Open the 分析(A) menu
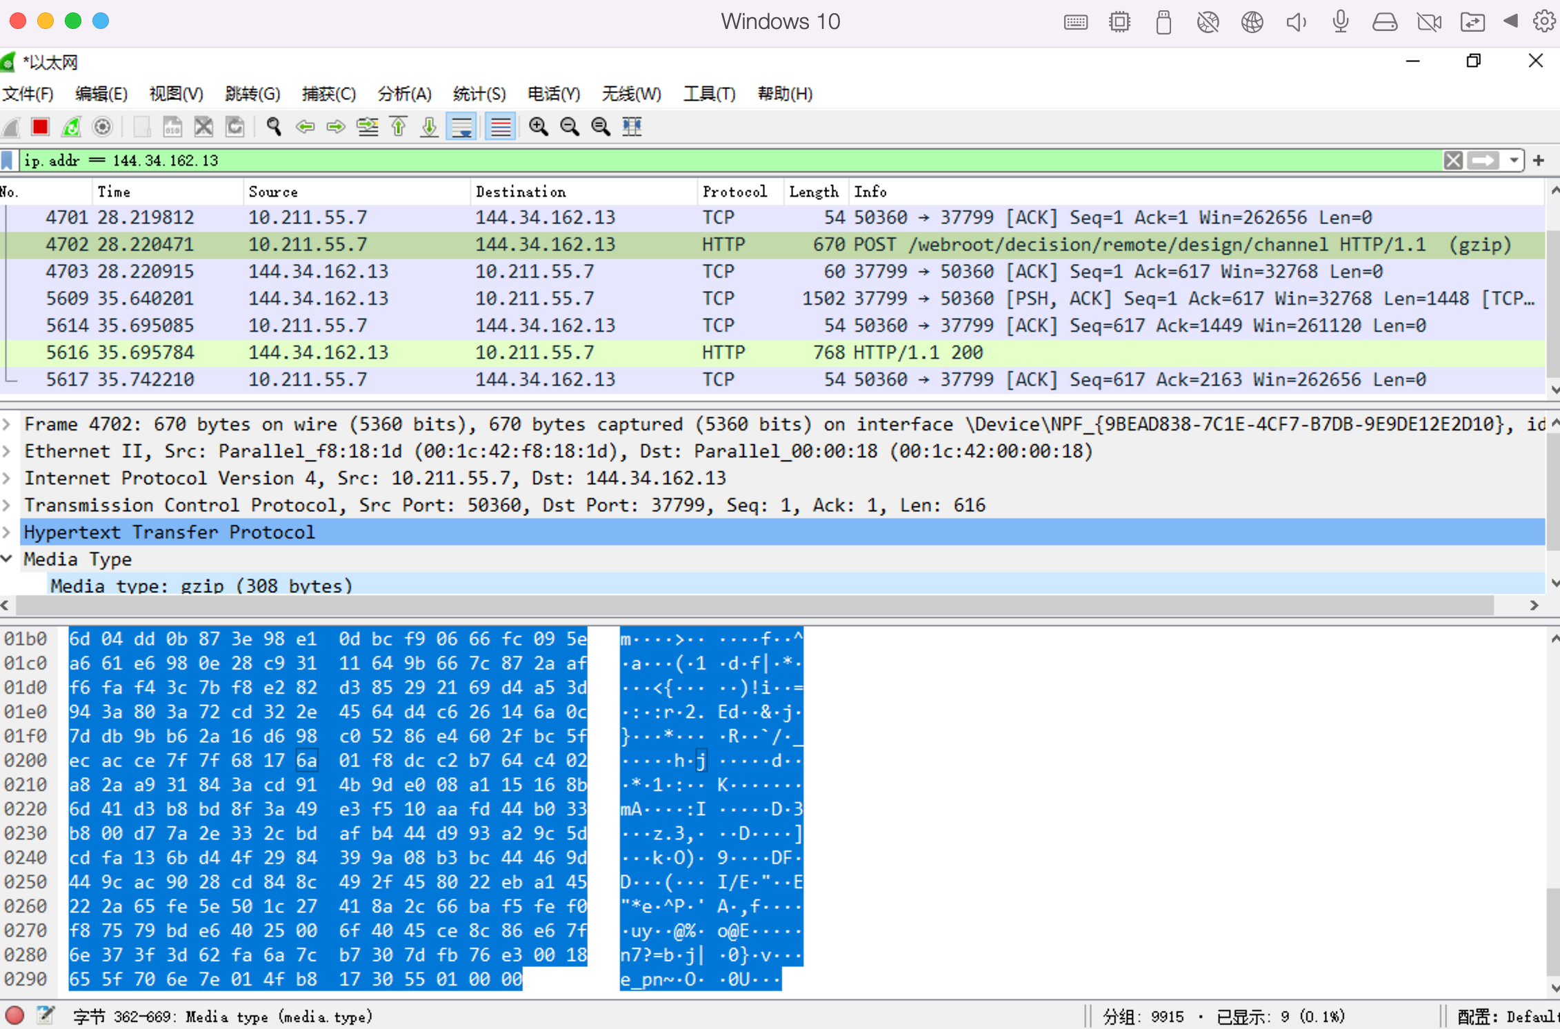 click(404, 94)
